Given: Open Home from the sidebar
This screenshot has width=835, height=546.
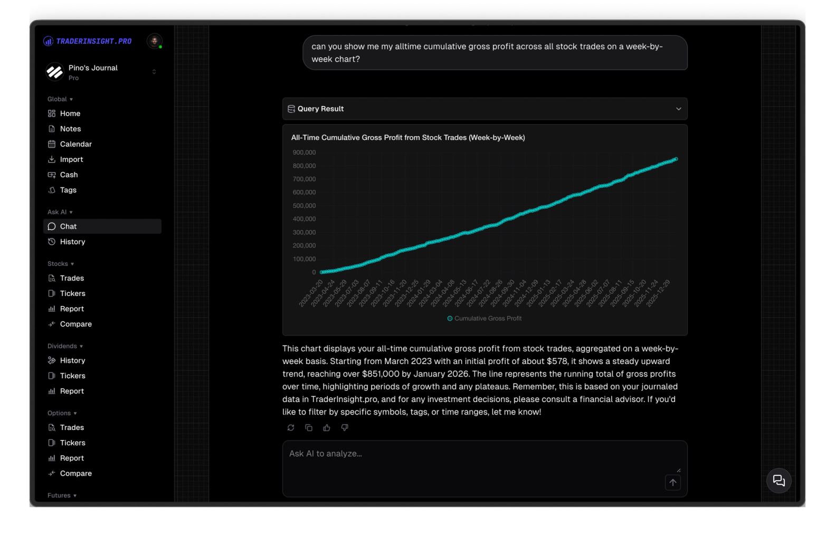Looking at the screenshot, I should [x=102, y=113].
